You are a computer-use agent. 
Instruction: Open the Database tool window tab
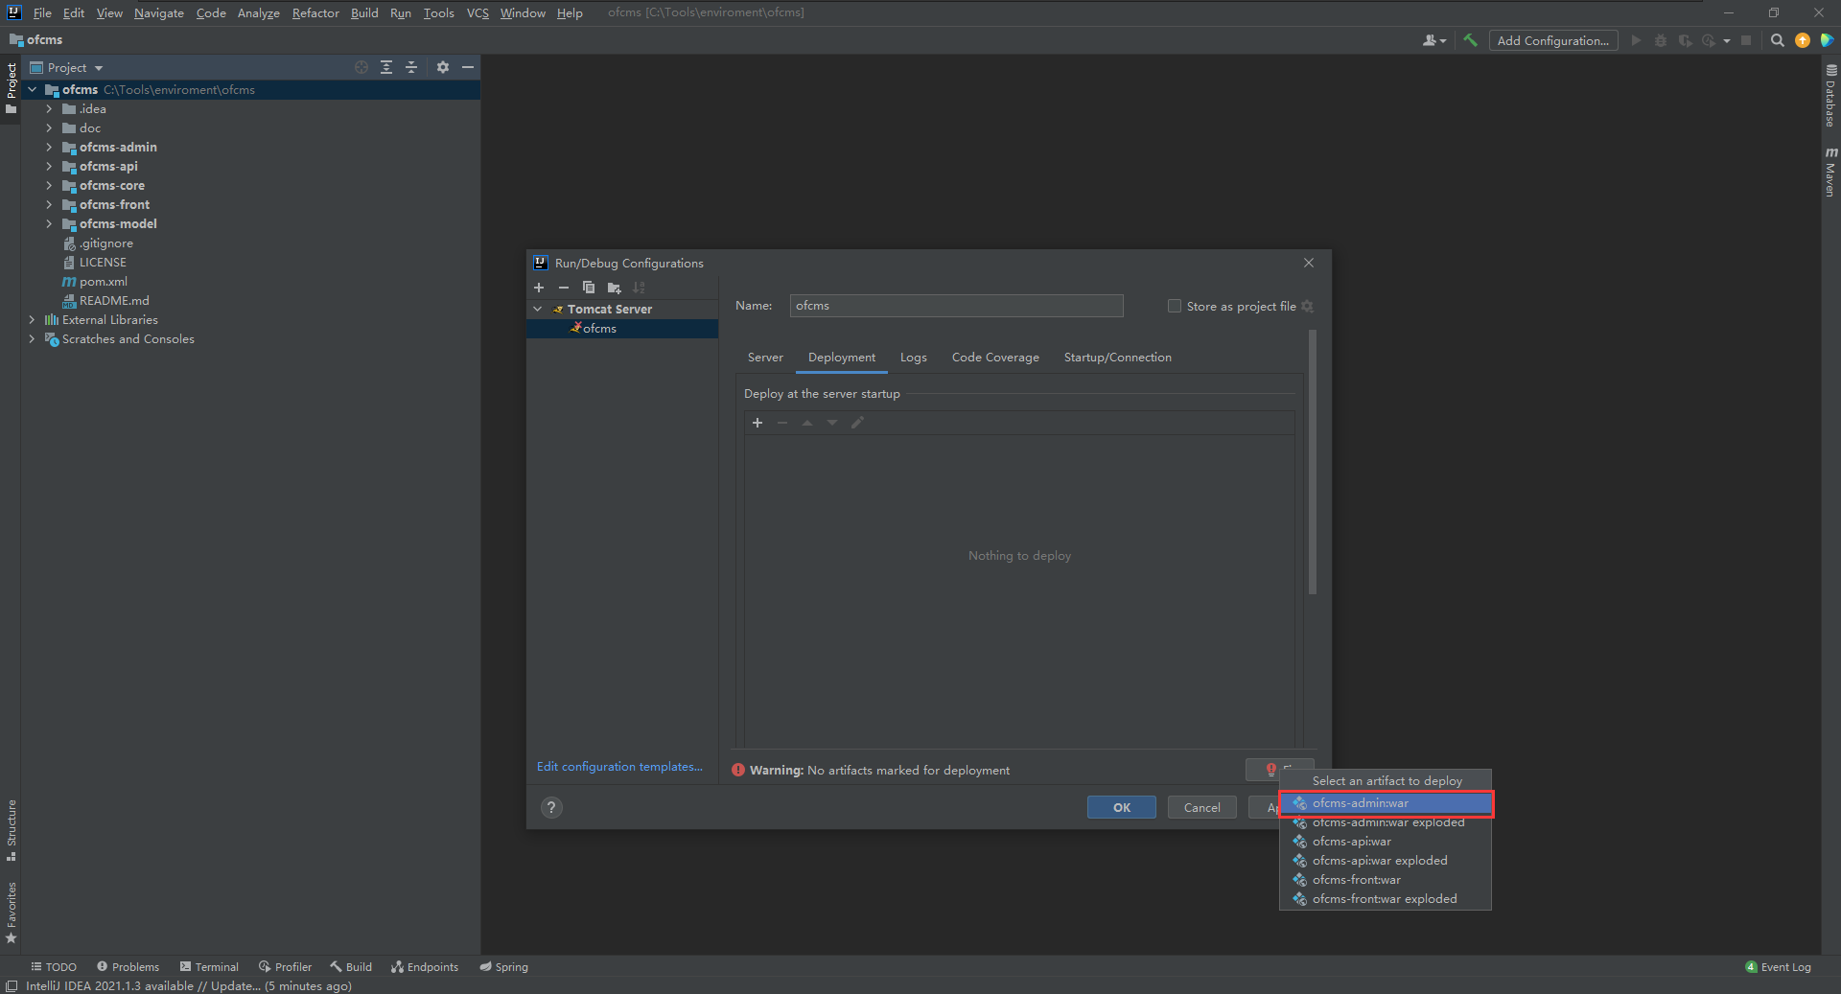pyautogui.click(x=1830, y=96)
